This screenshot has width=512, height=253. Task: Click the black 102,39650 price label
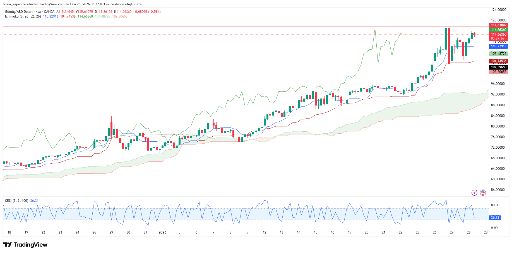[498, 67]
